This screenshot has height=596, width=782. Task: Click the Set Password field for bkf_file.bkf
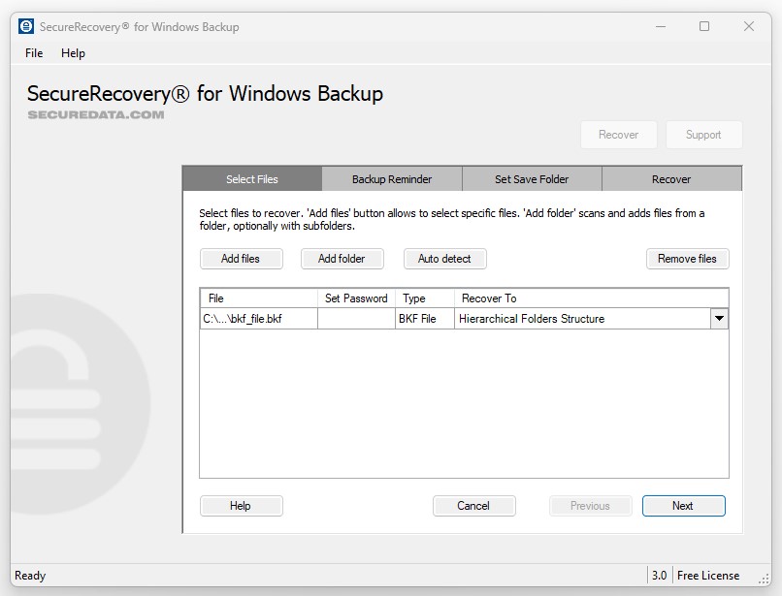(356, 319)
